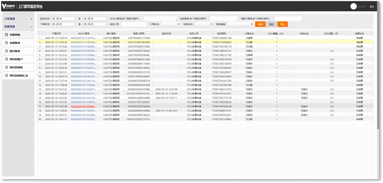Focus the start date field in first filter row
The height and width of the screenshot is (183, 383).
click(x=63, y=19)
